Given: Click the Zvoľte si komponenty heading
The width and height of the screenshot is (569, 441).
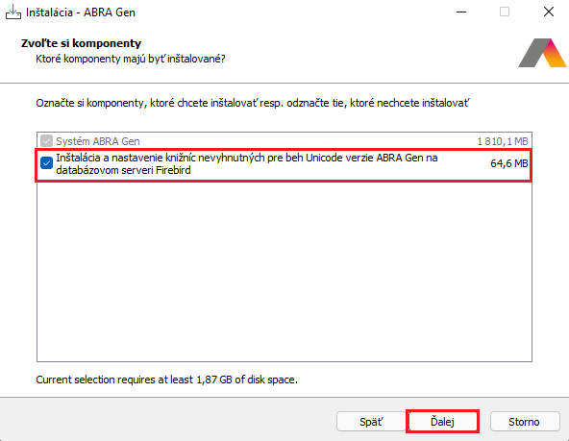Looking at the screenshot, I should point(81,43).
